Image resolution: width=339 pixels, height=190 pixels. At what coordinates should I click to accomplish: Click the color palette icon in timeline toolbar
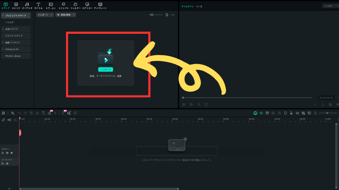click(75, 113)
